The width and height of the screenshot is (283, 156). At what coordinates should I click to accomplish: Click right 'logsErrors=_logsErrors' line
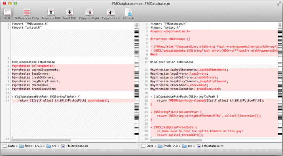tap(214, 74)
